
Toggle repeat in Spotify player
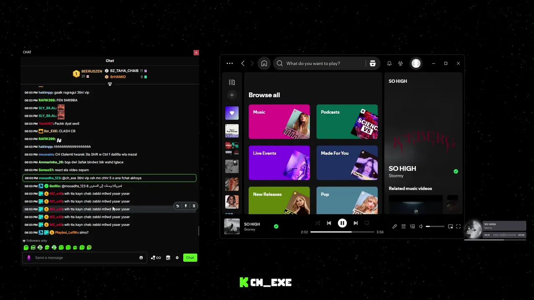pos(367,223)
